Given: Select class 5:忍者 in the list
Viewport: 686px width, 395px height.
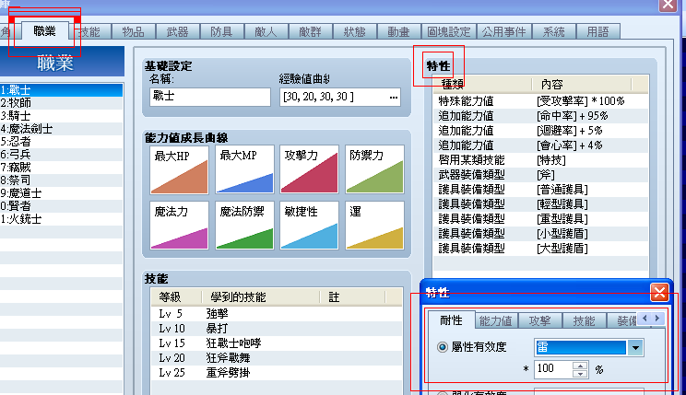Looking at the screenshot, I should [x=61, y=142].
